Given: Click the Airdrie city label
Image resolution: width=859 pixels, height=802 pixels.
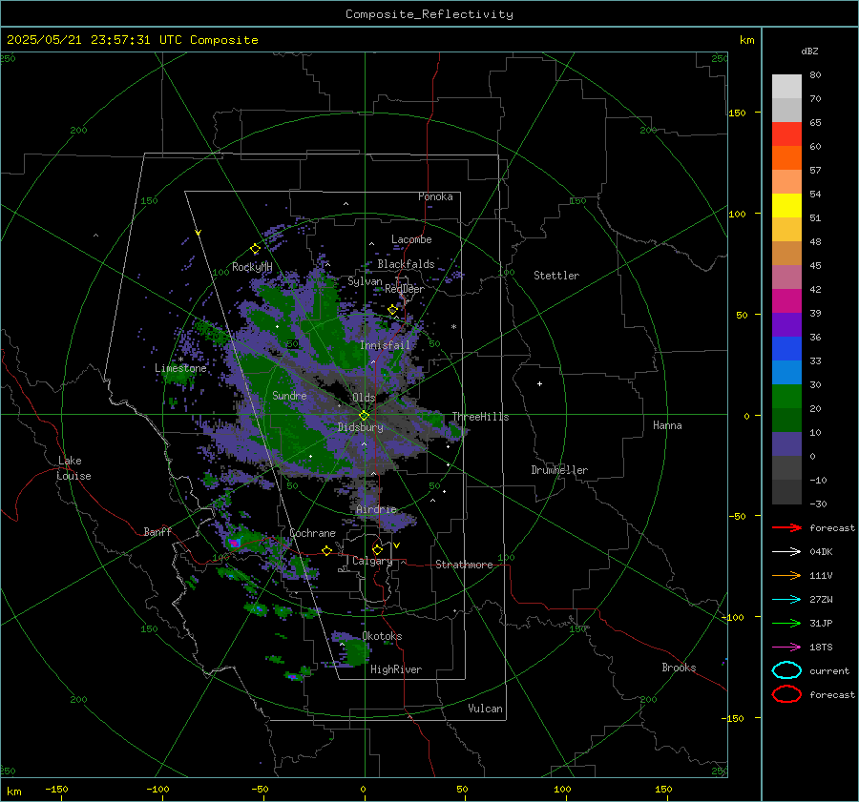Looking at the screenshot, I should point(376,509).
